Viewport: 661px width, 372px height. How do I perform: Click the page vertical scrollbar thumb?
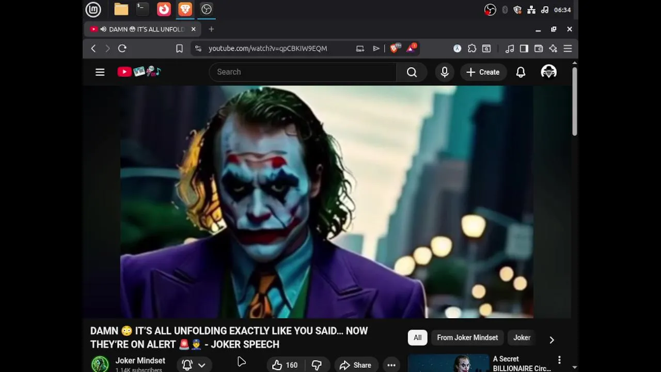point(574,101)
